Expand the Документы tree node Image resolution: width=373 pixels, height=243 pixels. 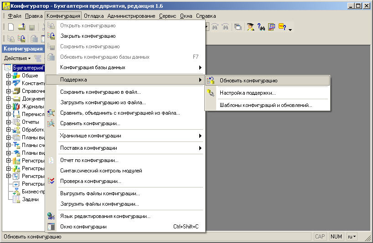click(8, 99)
